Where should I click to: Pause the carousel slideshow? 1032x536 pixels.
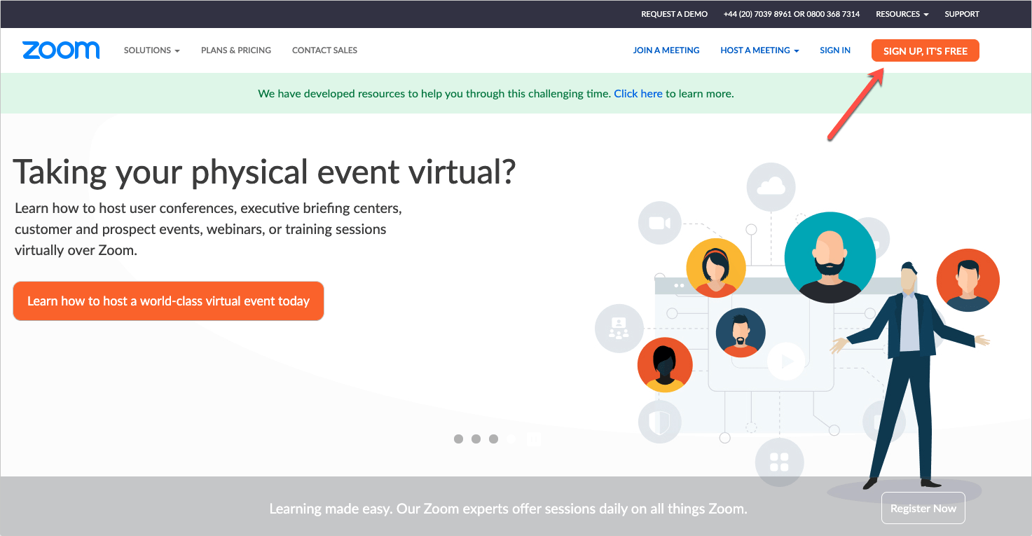[x=534, y=439]
